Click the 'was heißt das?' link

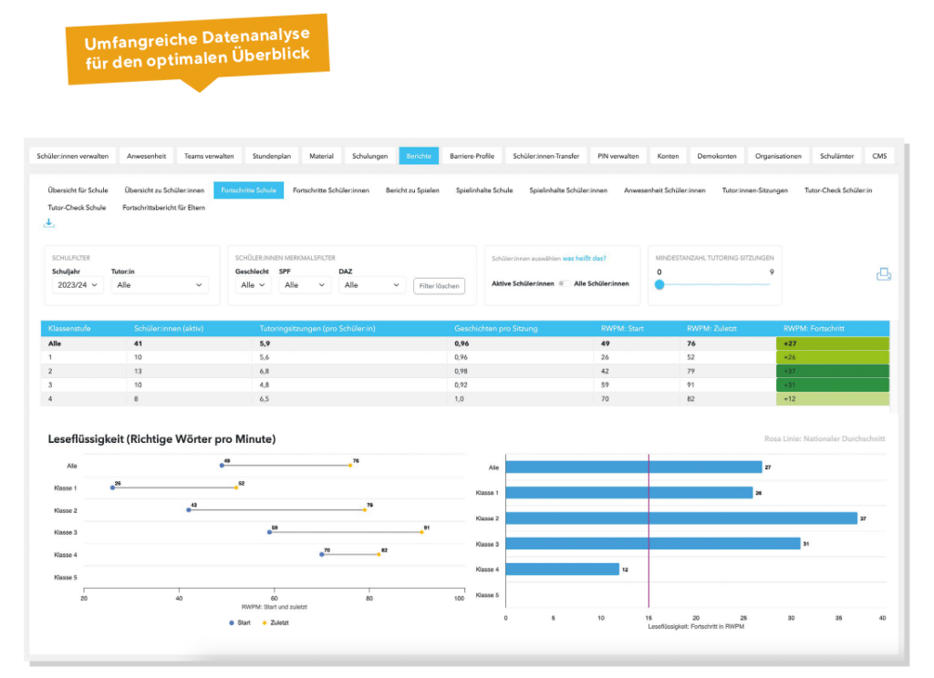[x=584, y=258]
